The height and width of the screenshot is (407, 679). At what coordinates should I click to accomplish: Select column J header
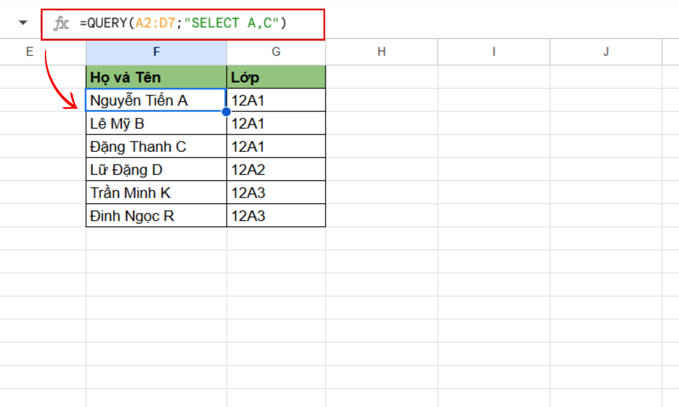606,52
